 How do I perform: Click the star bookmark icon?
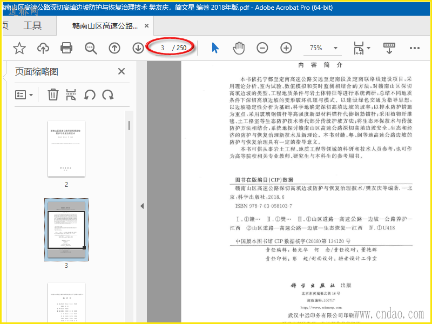coord(19,48)
